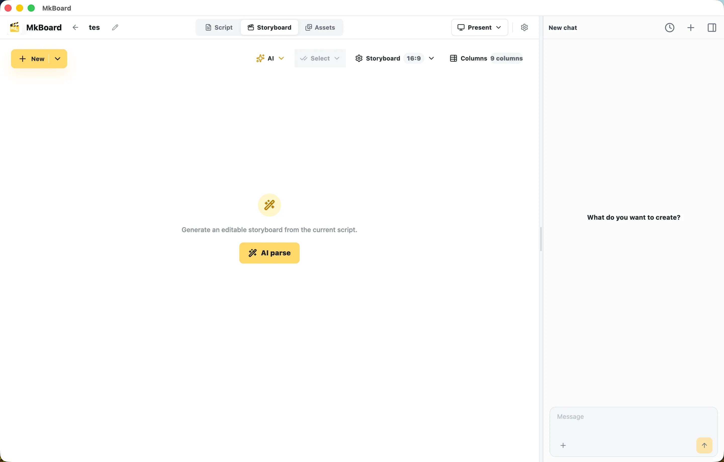Switch to the Script tab
724x462 pixels.
[x=219, y=27]
